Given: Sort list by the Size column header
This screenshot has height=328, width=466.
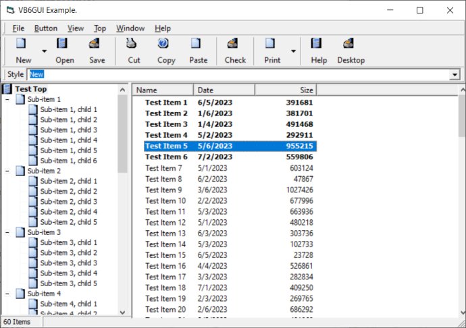Looking at the screenshot, I should tap(286, 90).
